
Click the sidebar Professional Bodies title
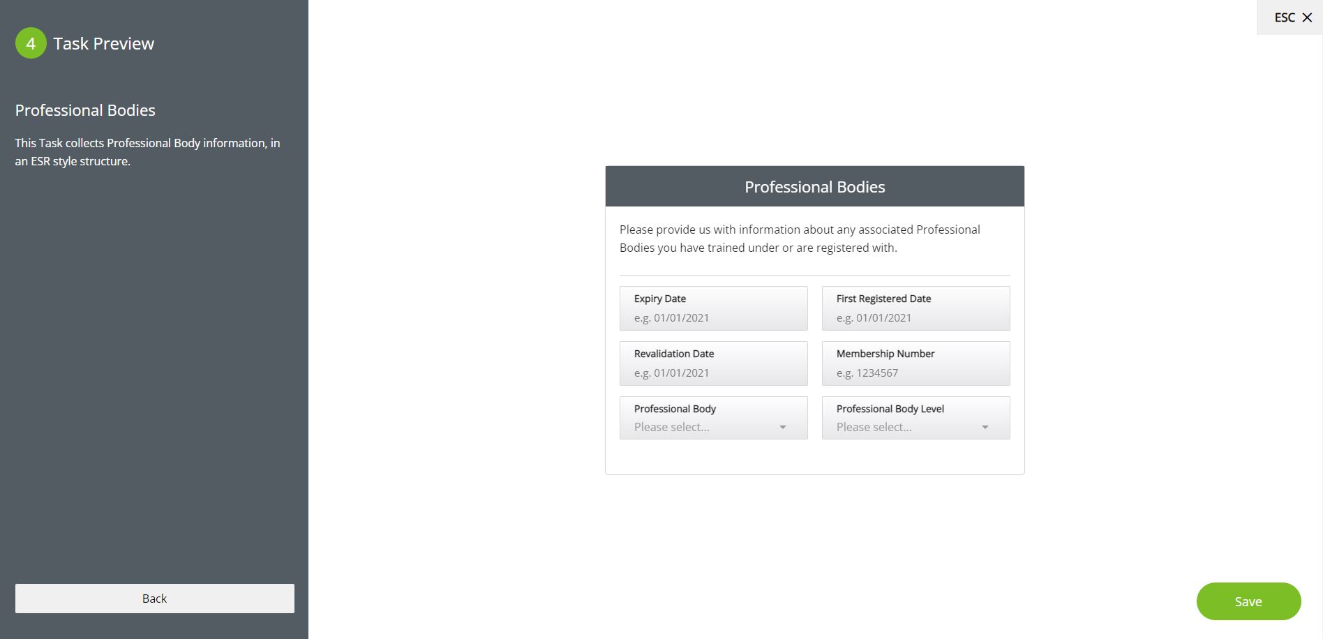85,110
